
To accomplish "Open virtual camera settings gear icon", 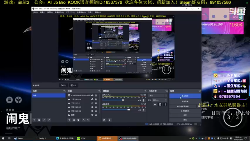I will 199,106.
